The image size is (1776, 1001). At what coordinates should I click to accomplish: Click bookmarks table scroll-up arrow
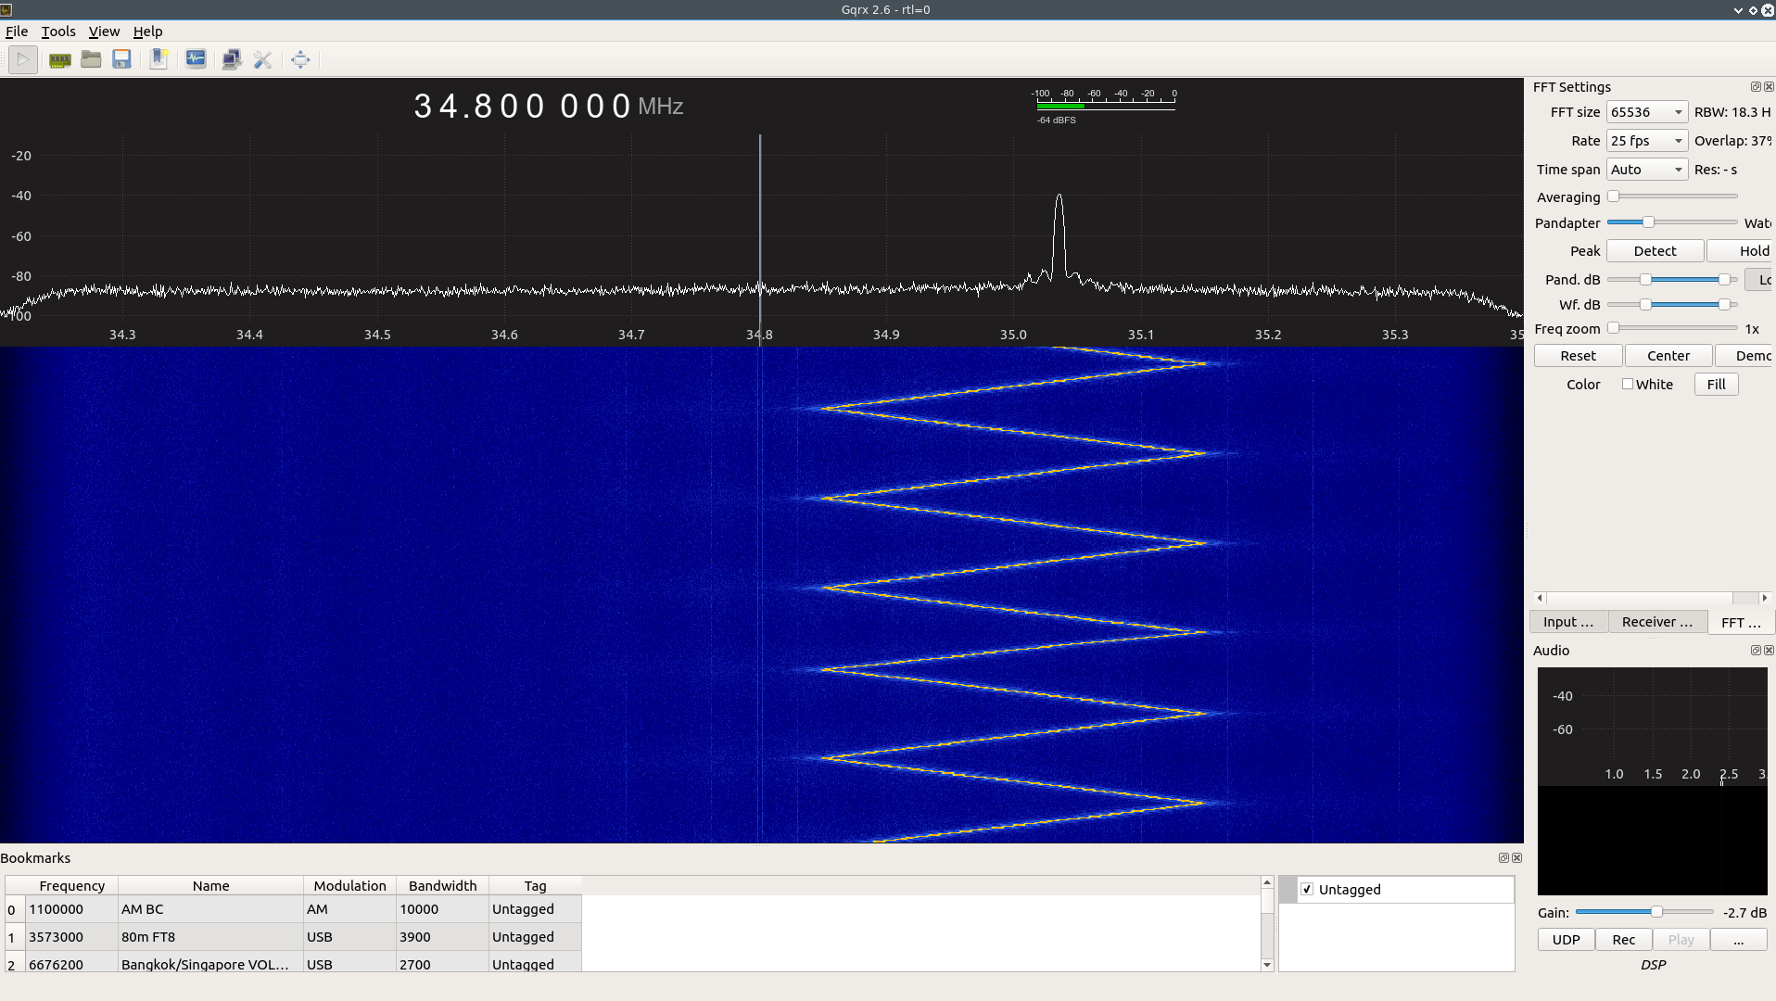1267,882
